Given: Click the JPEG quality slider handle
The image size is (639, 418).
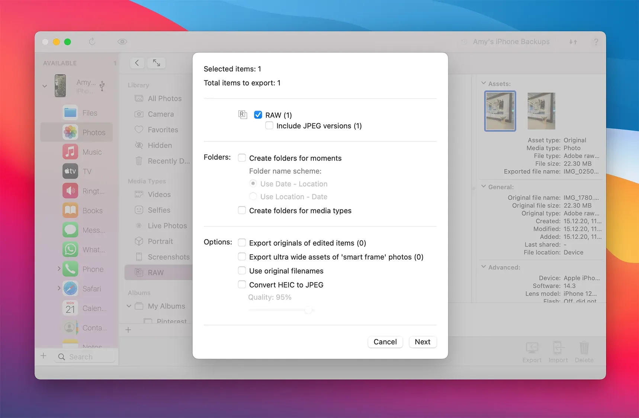Looking at the screenshot, I should click(x=308, y=310).
